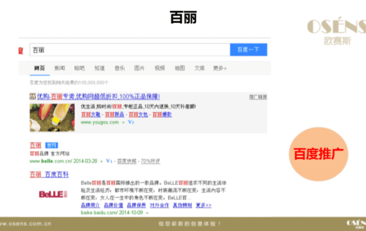Click the 百度为您找到相关结果 count text
Image resolution: width=366 pixels, height=231 pixels.
[x=69, y=83]
